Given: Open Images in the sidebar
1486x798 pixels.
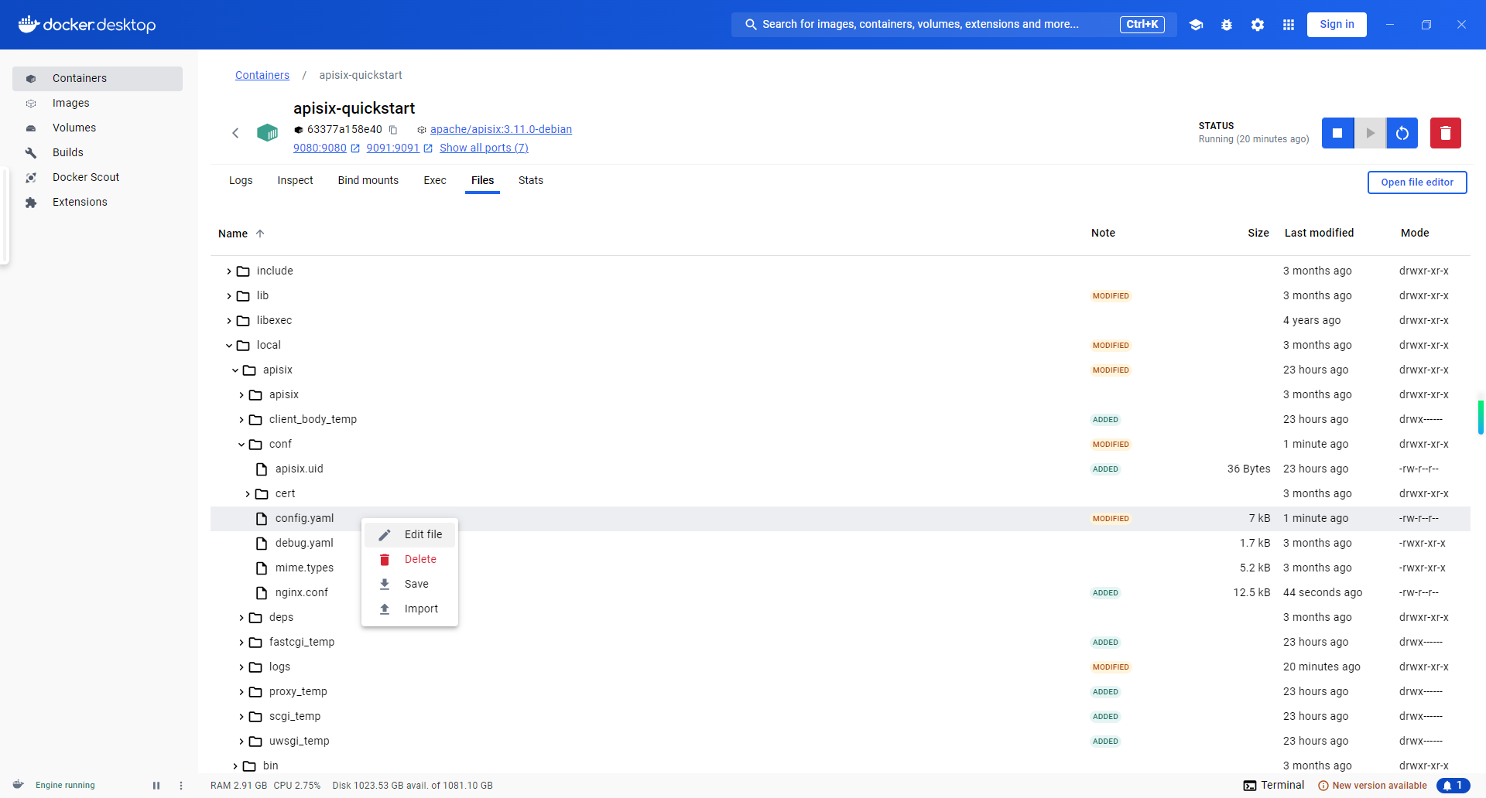Looking at the screenshot, I should coord(98,104).
